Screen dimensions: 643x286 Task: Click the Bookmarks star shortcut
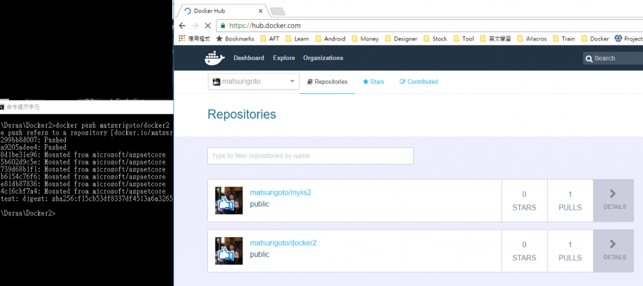pos(235,38)
